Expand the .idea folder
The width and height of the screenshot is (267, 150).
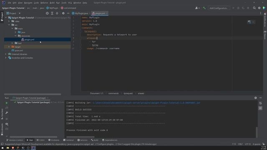pyautogui.click(x=9, y=21)
